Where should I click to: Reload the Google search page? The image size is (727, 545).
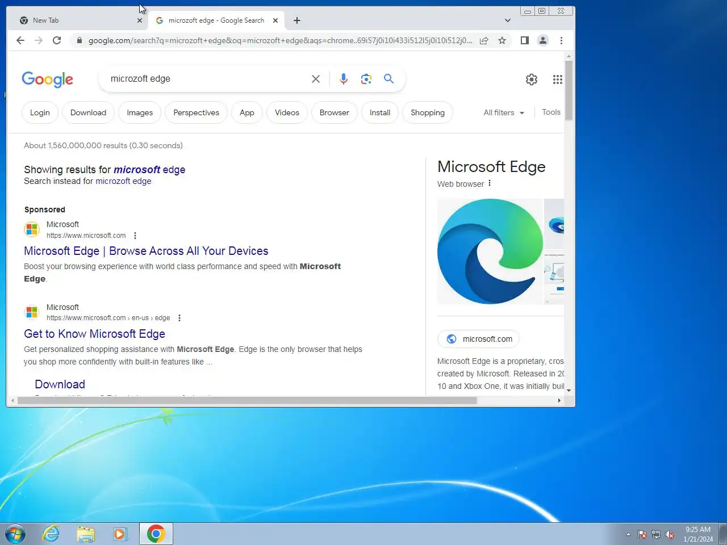(57, 40)
